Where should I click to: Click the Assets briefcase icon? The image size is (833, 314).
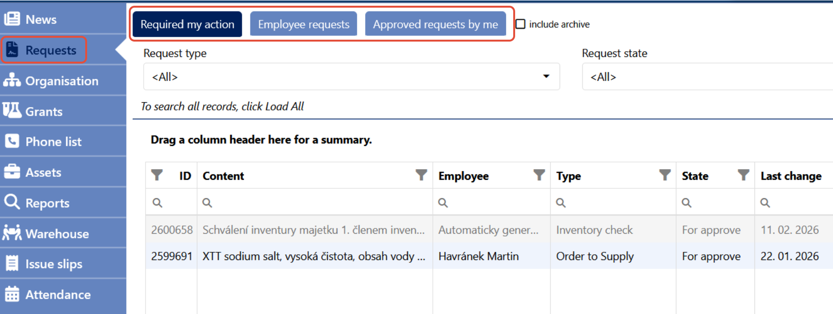pos(12,172)
